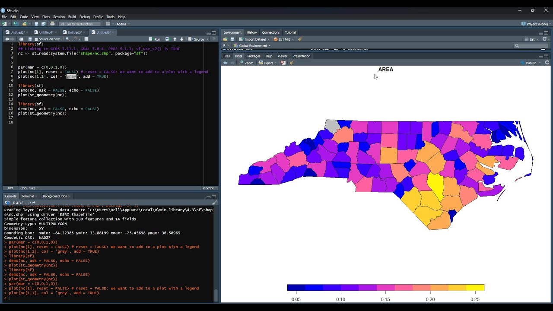Click the Source button
This screenshot has width=553, height=311.
[197, 39]
